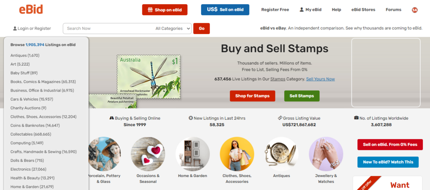
Task: Open Clothes, Shoes, Accessories circle image
Action: coord(237,153)
